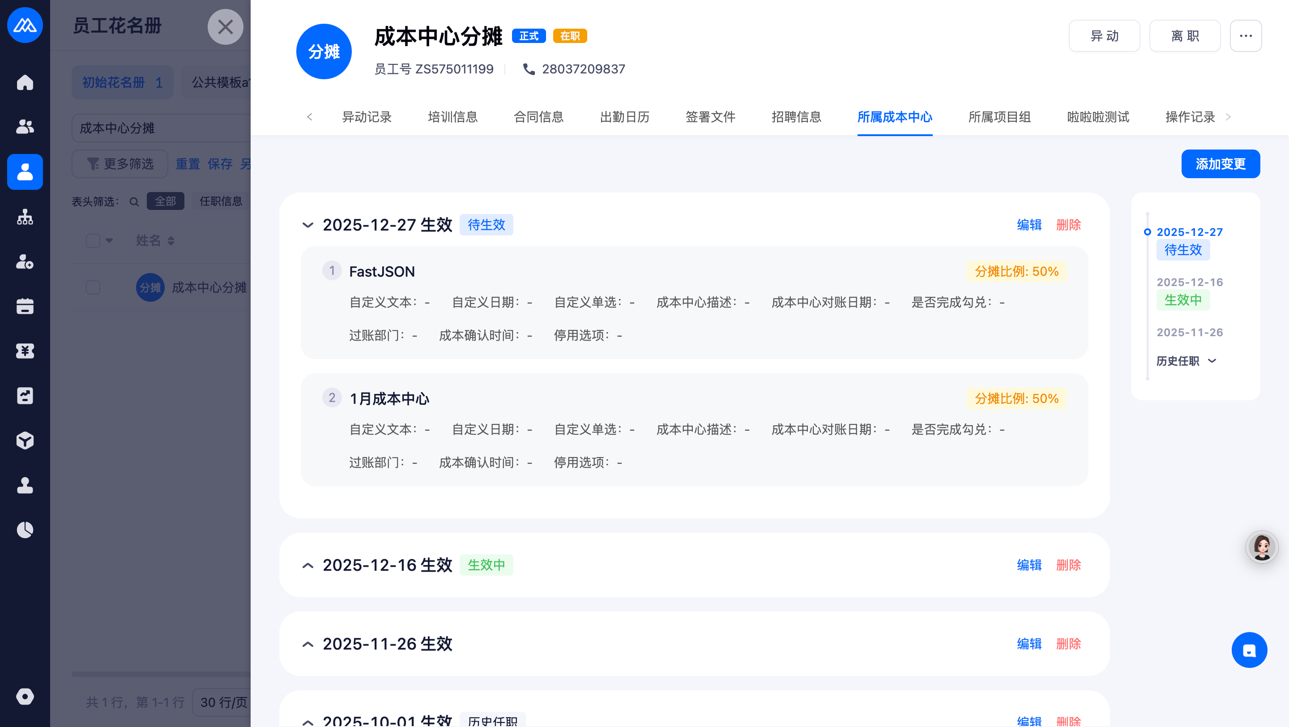Open the calendar icon in sidebar
1289x727 pixels.
coord(25,306)
